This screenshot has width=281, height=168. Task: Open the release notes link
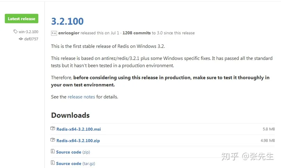click(x=81, y=97)
